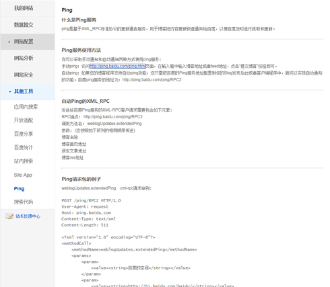Click the 新发文章地址 parameter text
The image size is (330, 287).
tap(74, 151)
